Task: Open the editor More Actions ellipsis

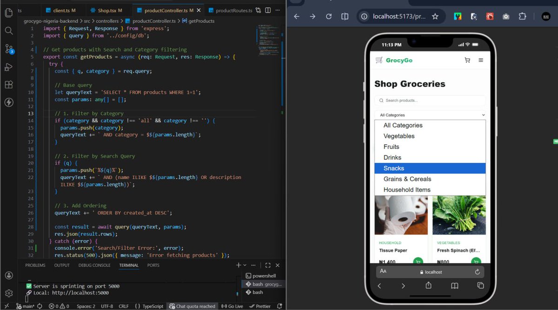Action: 278,10
